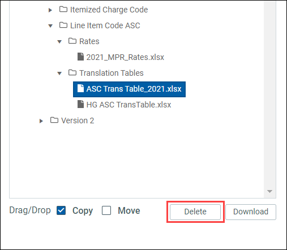The height and width of the screenshot is (250, 287).
Task: Collapse the Translation Tables folder
Action: coord(59,73)
